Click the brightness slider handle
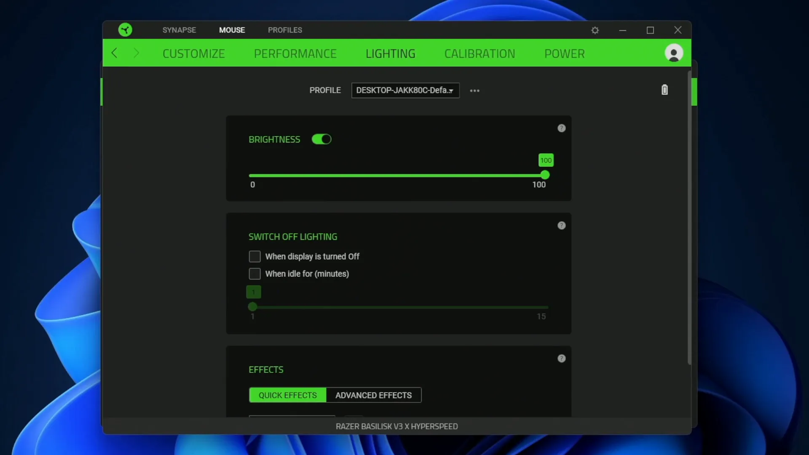The image size is (809, 455). coord(545,175)
